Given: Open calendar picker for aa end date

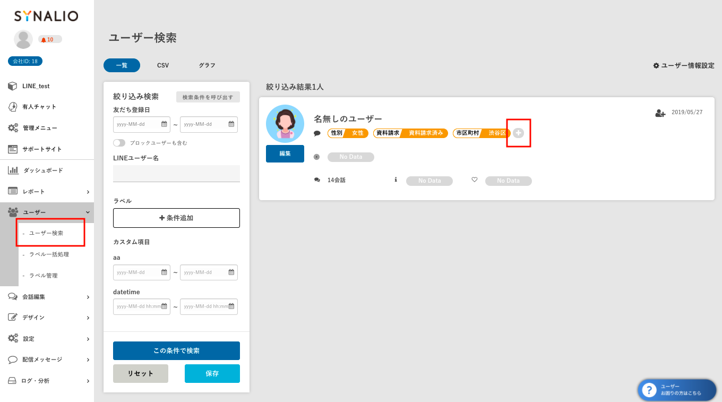Looking at the screenshot, I should (231, 272).
